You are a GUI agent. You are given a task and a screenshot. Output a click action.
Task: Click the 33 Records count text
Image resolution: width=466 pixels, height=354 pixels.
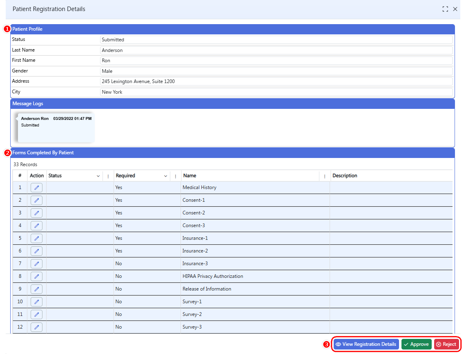pos(25,165)
